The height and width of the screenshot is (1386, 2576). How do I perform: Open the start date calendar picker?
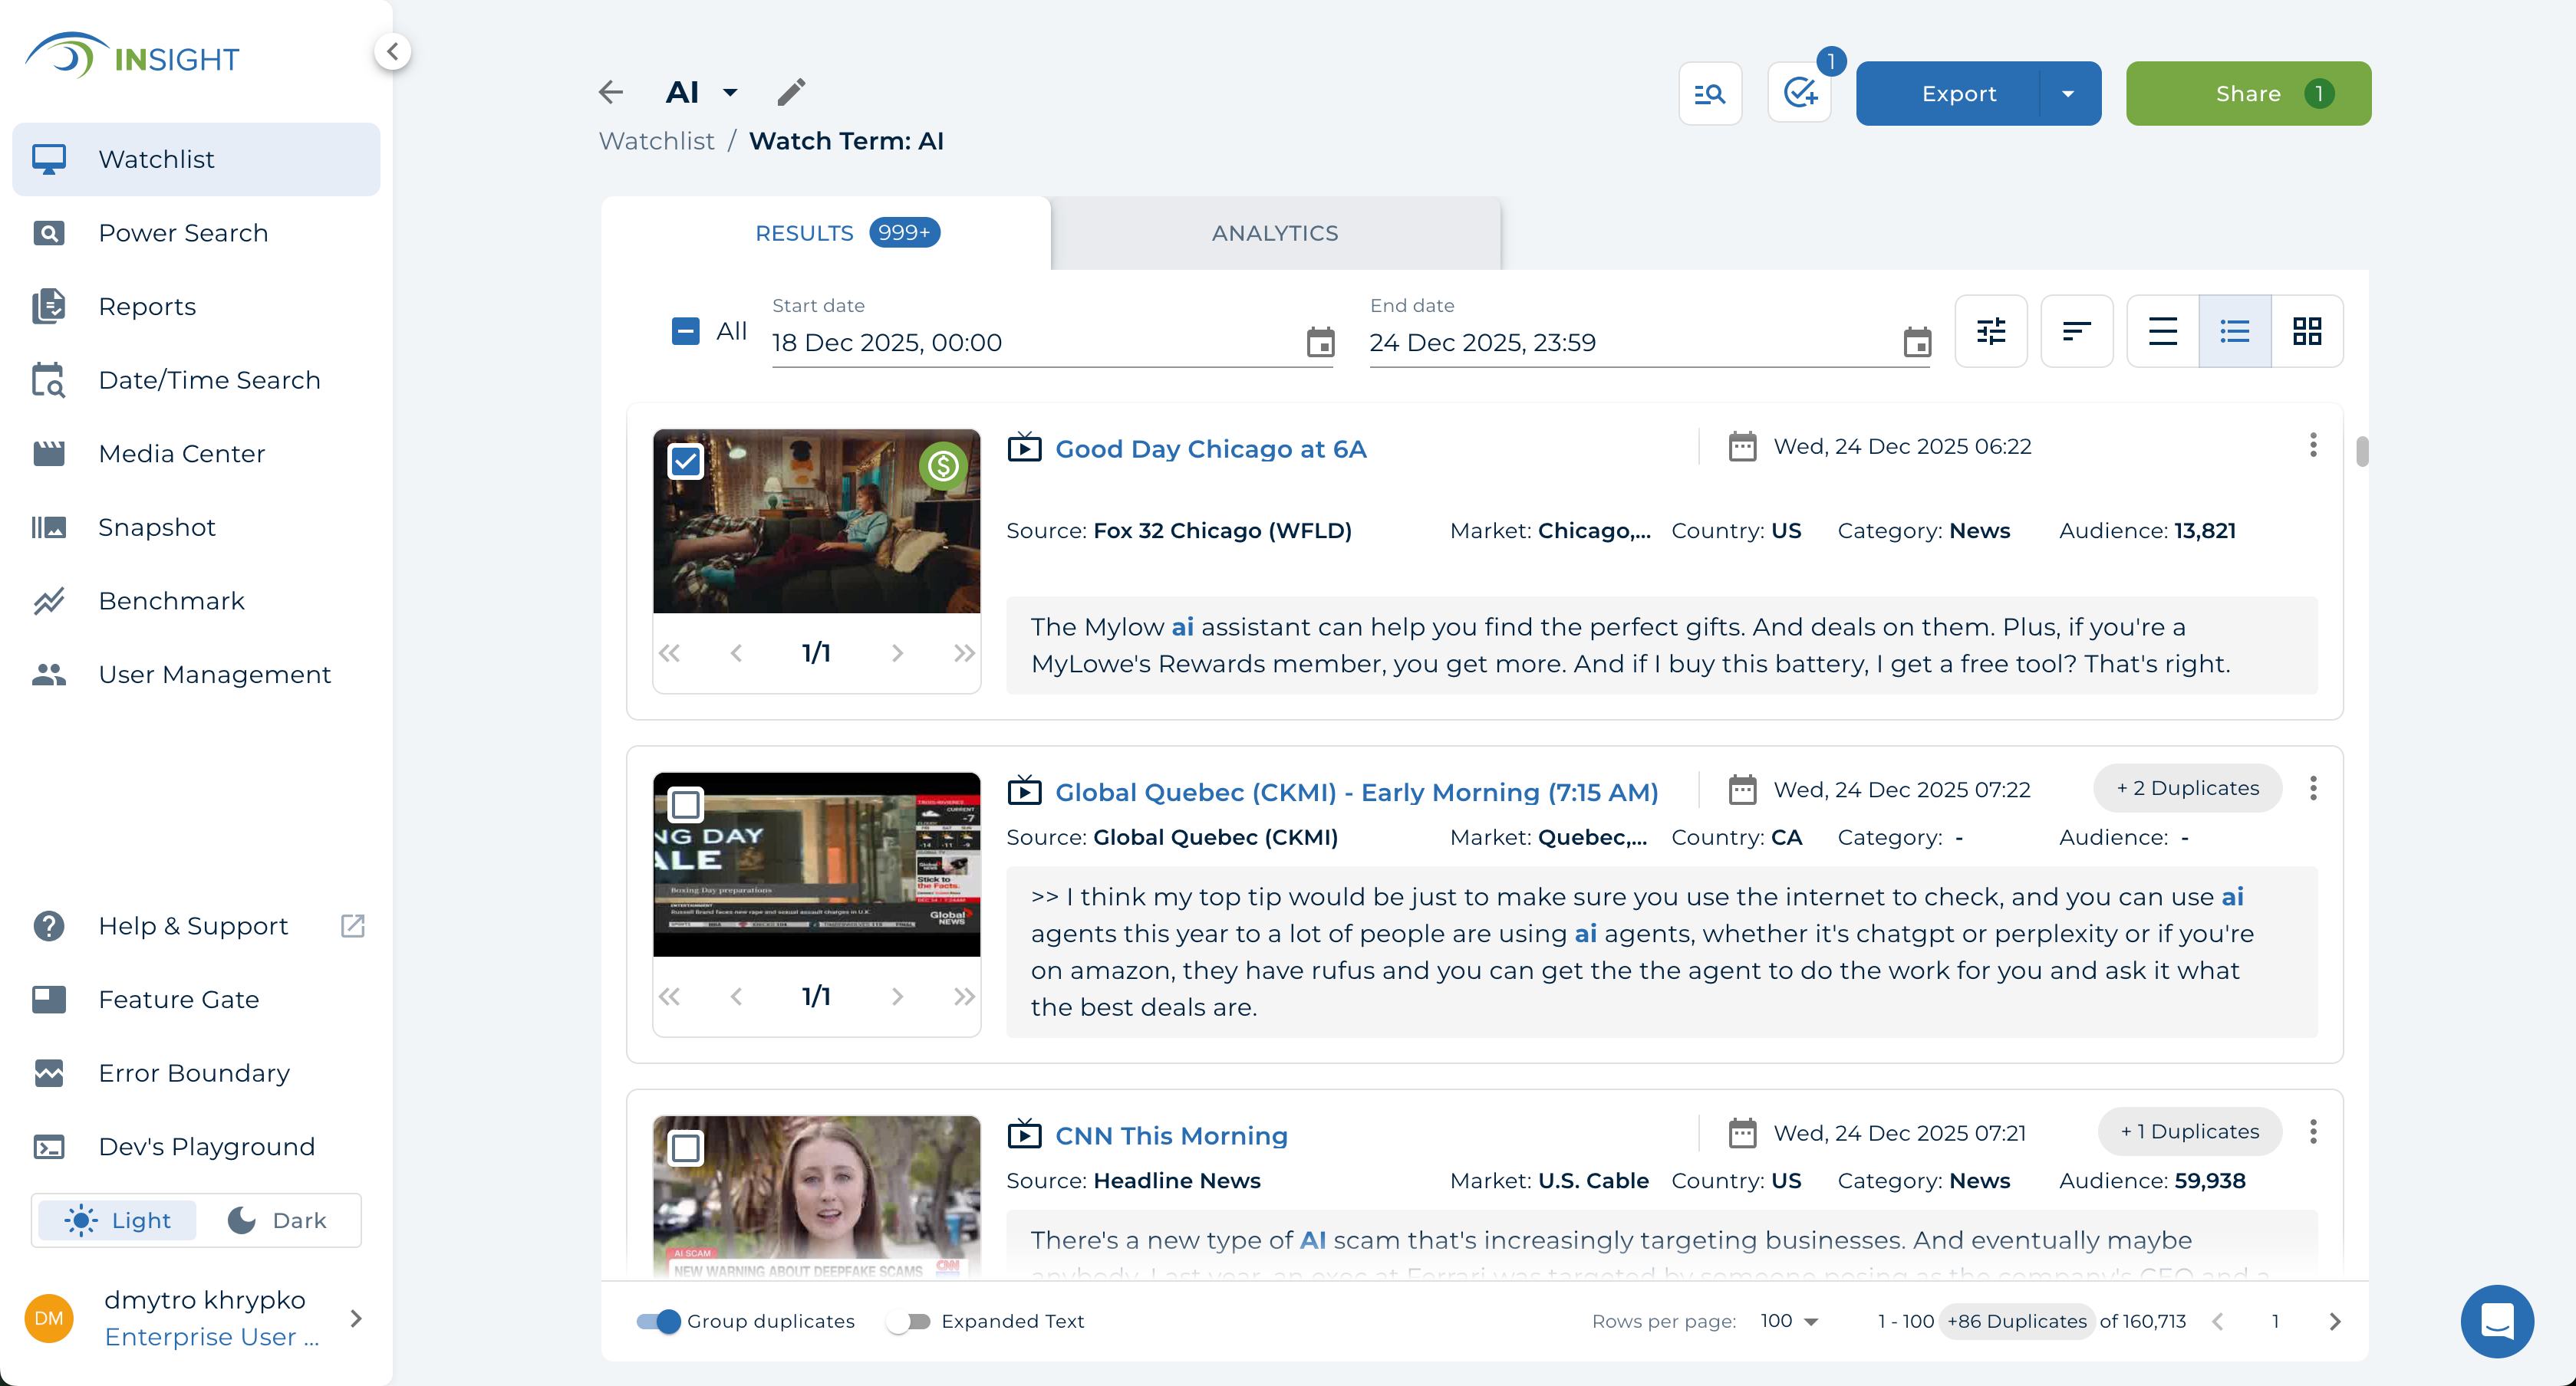[x=1320, y=343]
